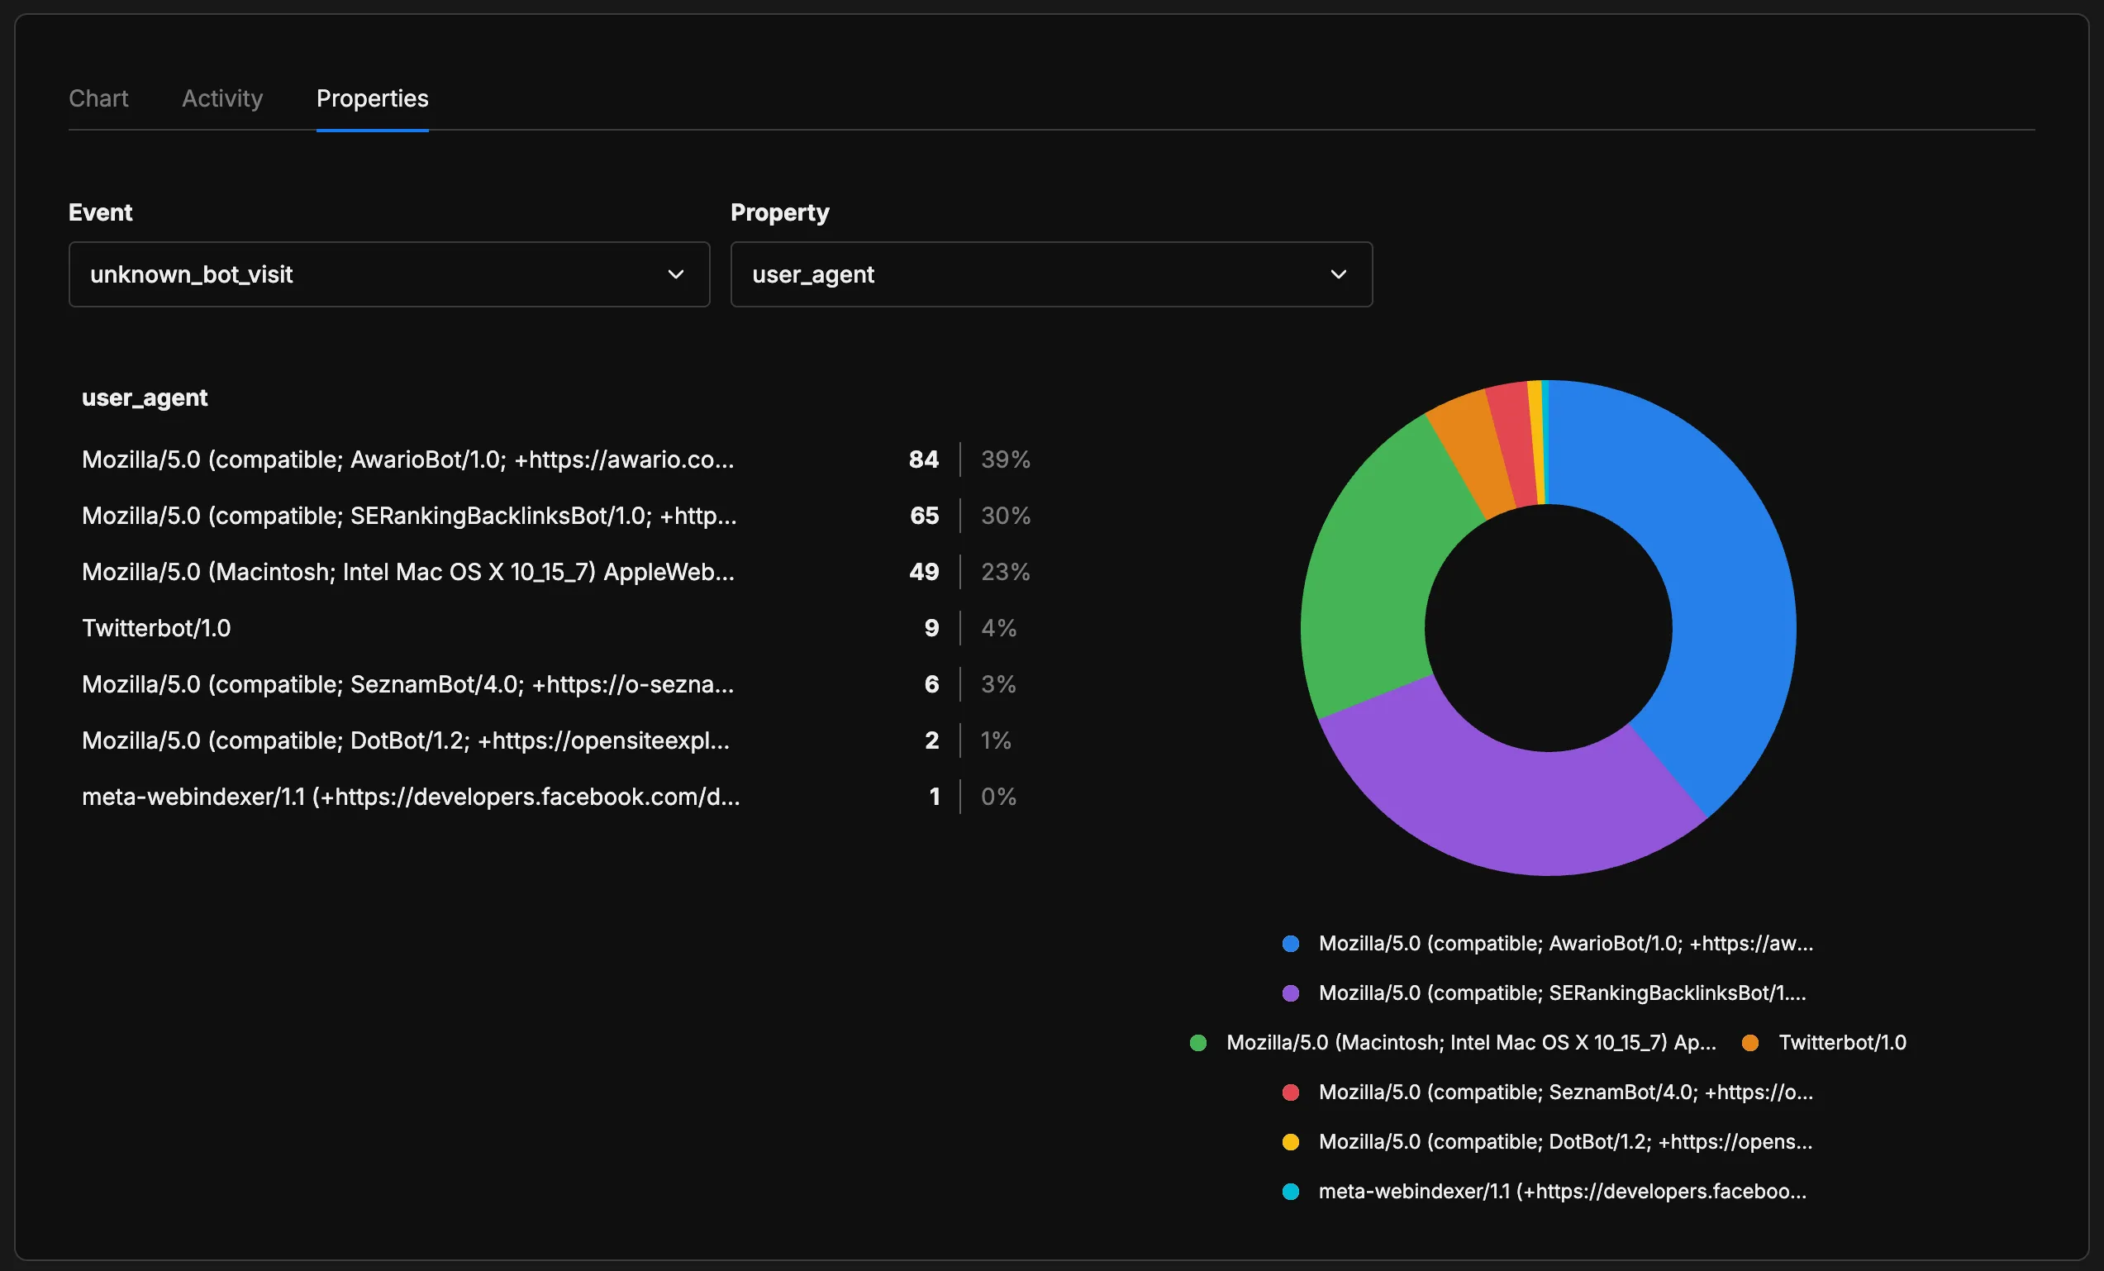Click the red legend dot for SeznamBot/4.0
2104x1271 pixels.
(1291, 1092)
